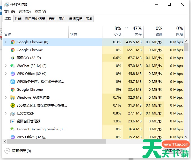The width and height of the screenshot is (191, 160).
Task: Select the WPS服务程序 row name
Action: point(40,82)
